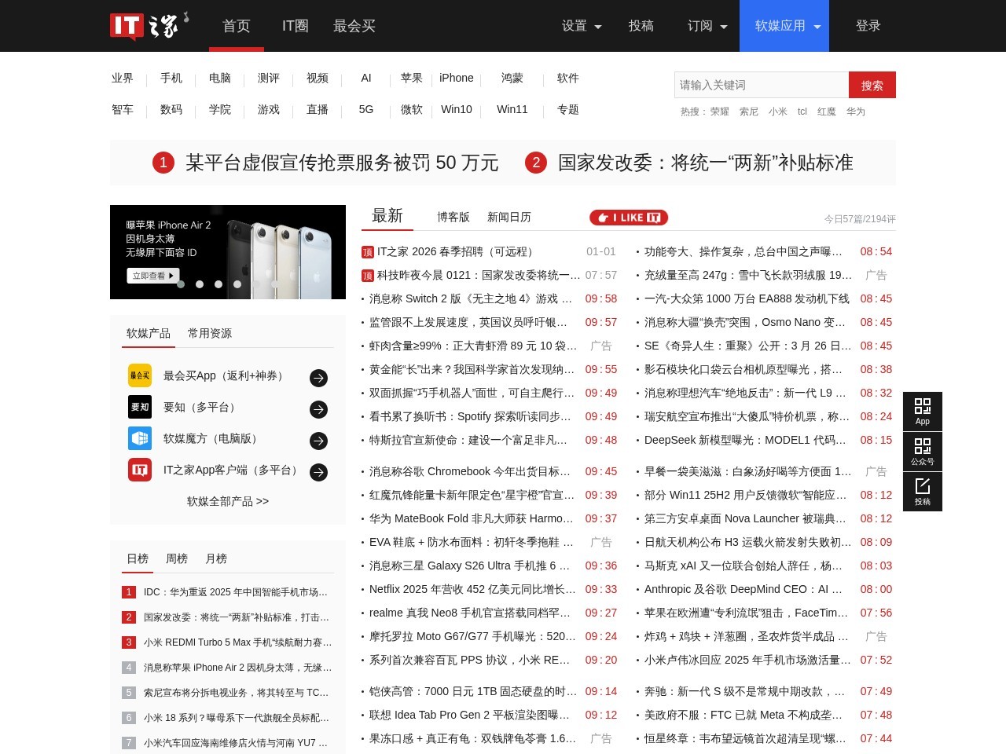Click the arrow next to 最会买App
1006x754 pixels.
coord(318,378)
